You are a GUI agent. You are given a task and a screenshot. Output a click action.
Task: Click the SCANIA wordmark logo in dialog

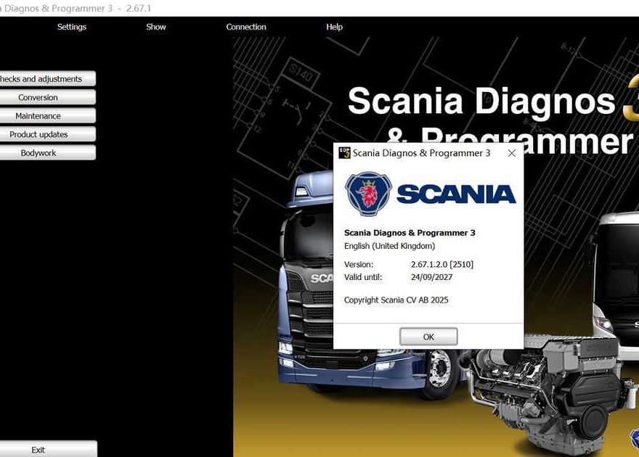pos(456,194)
